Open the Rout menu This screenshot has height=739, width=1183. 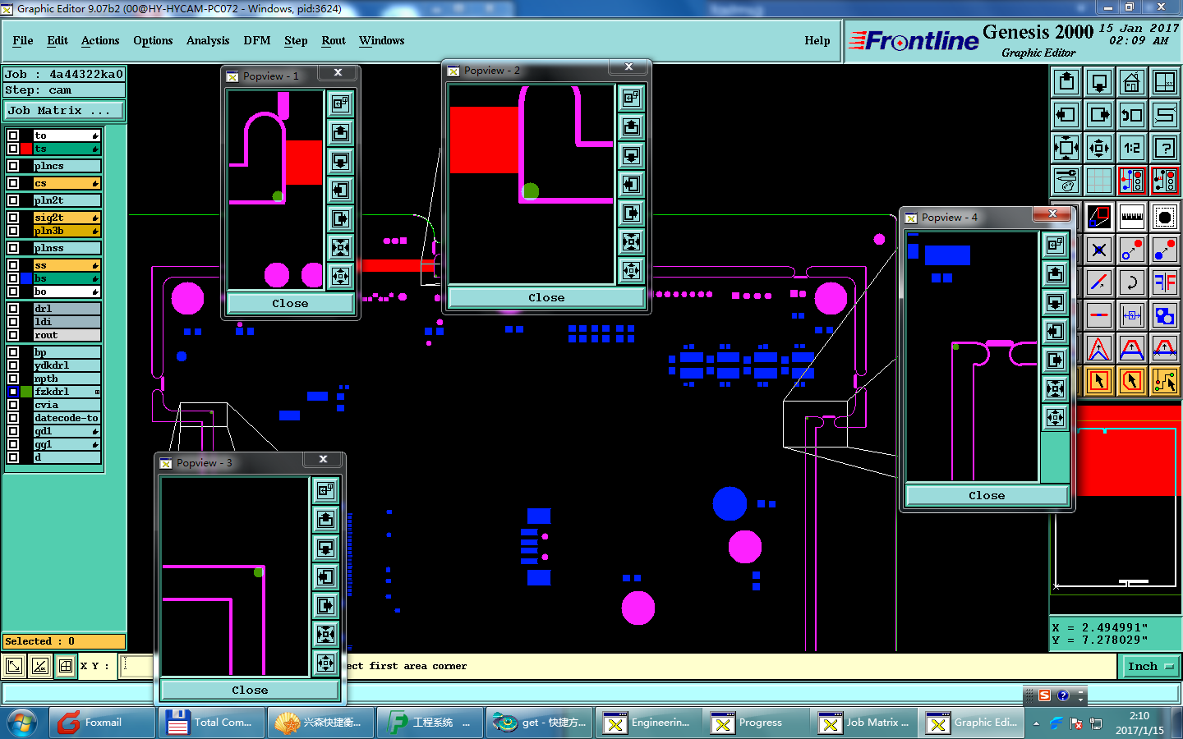(x=334, y=40)
